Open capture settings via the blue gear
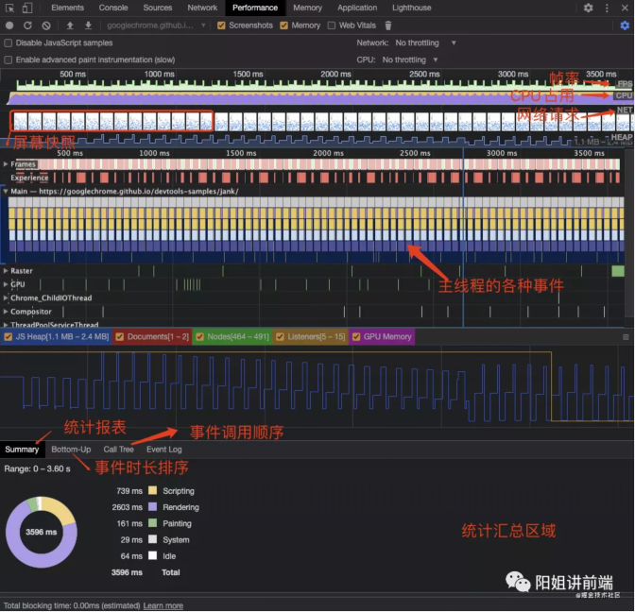Viewport: 635px width, 612px height. click(x=625, y=25)
